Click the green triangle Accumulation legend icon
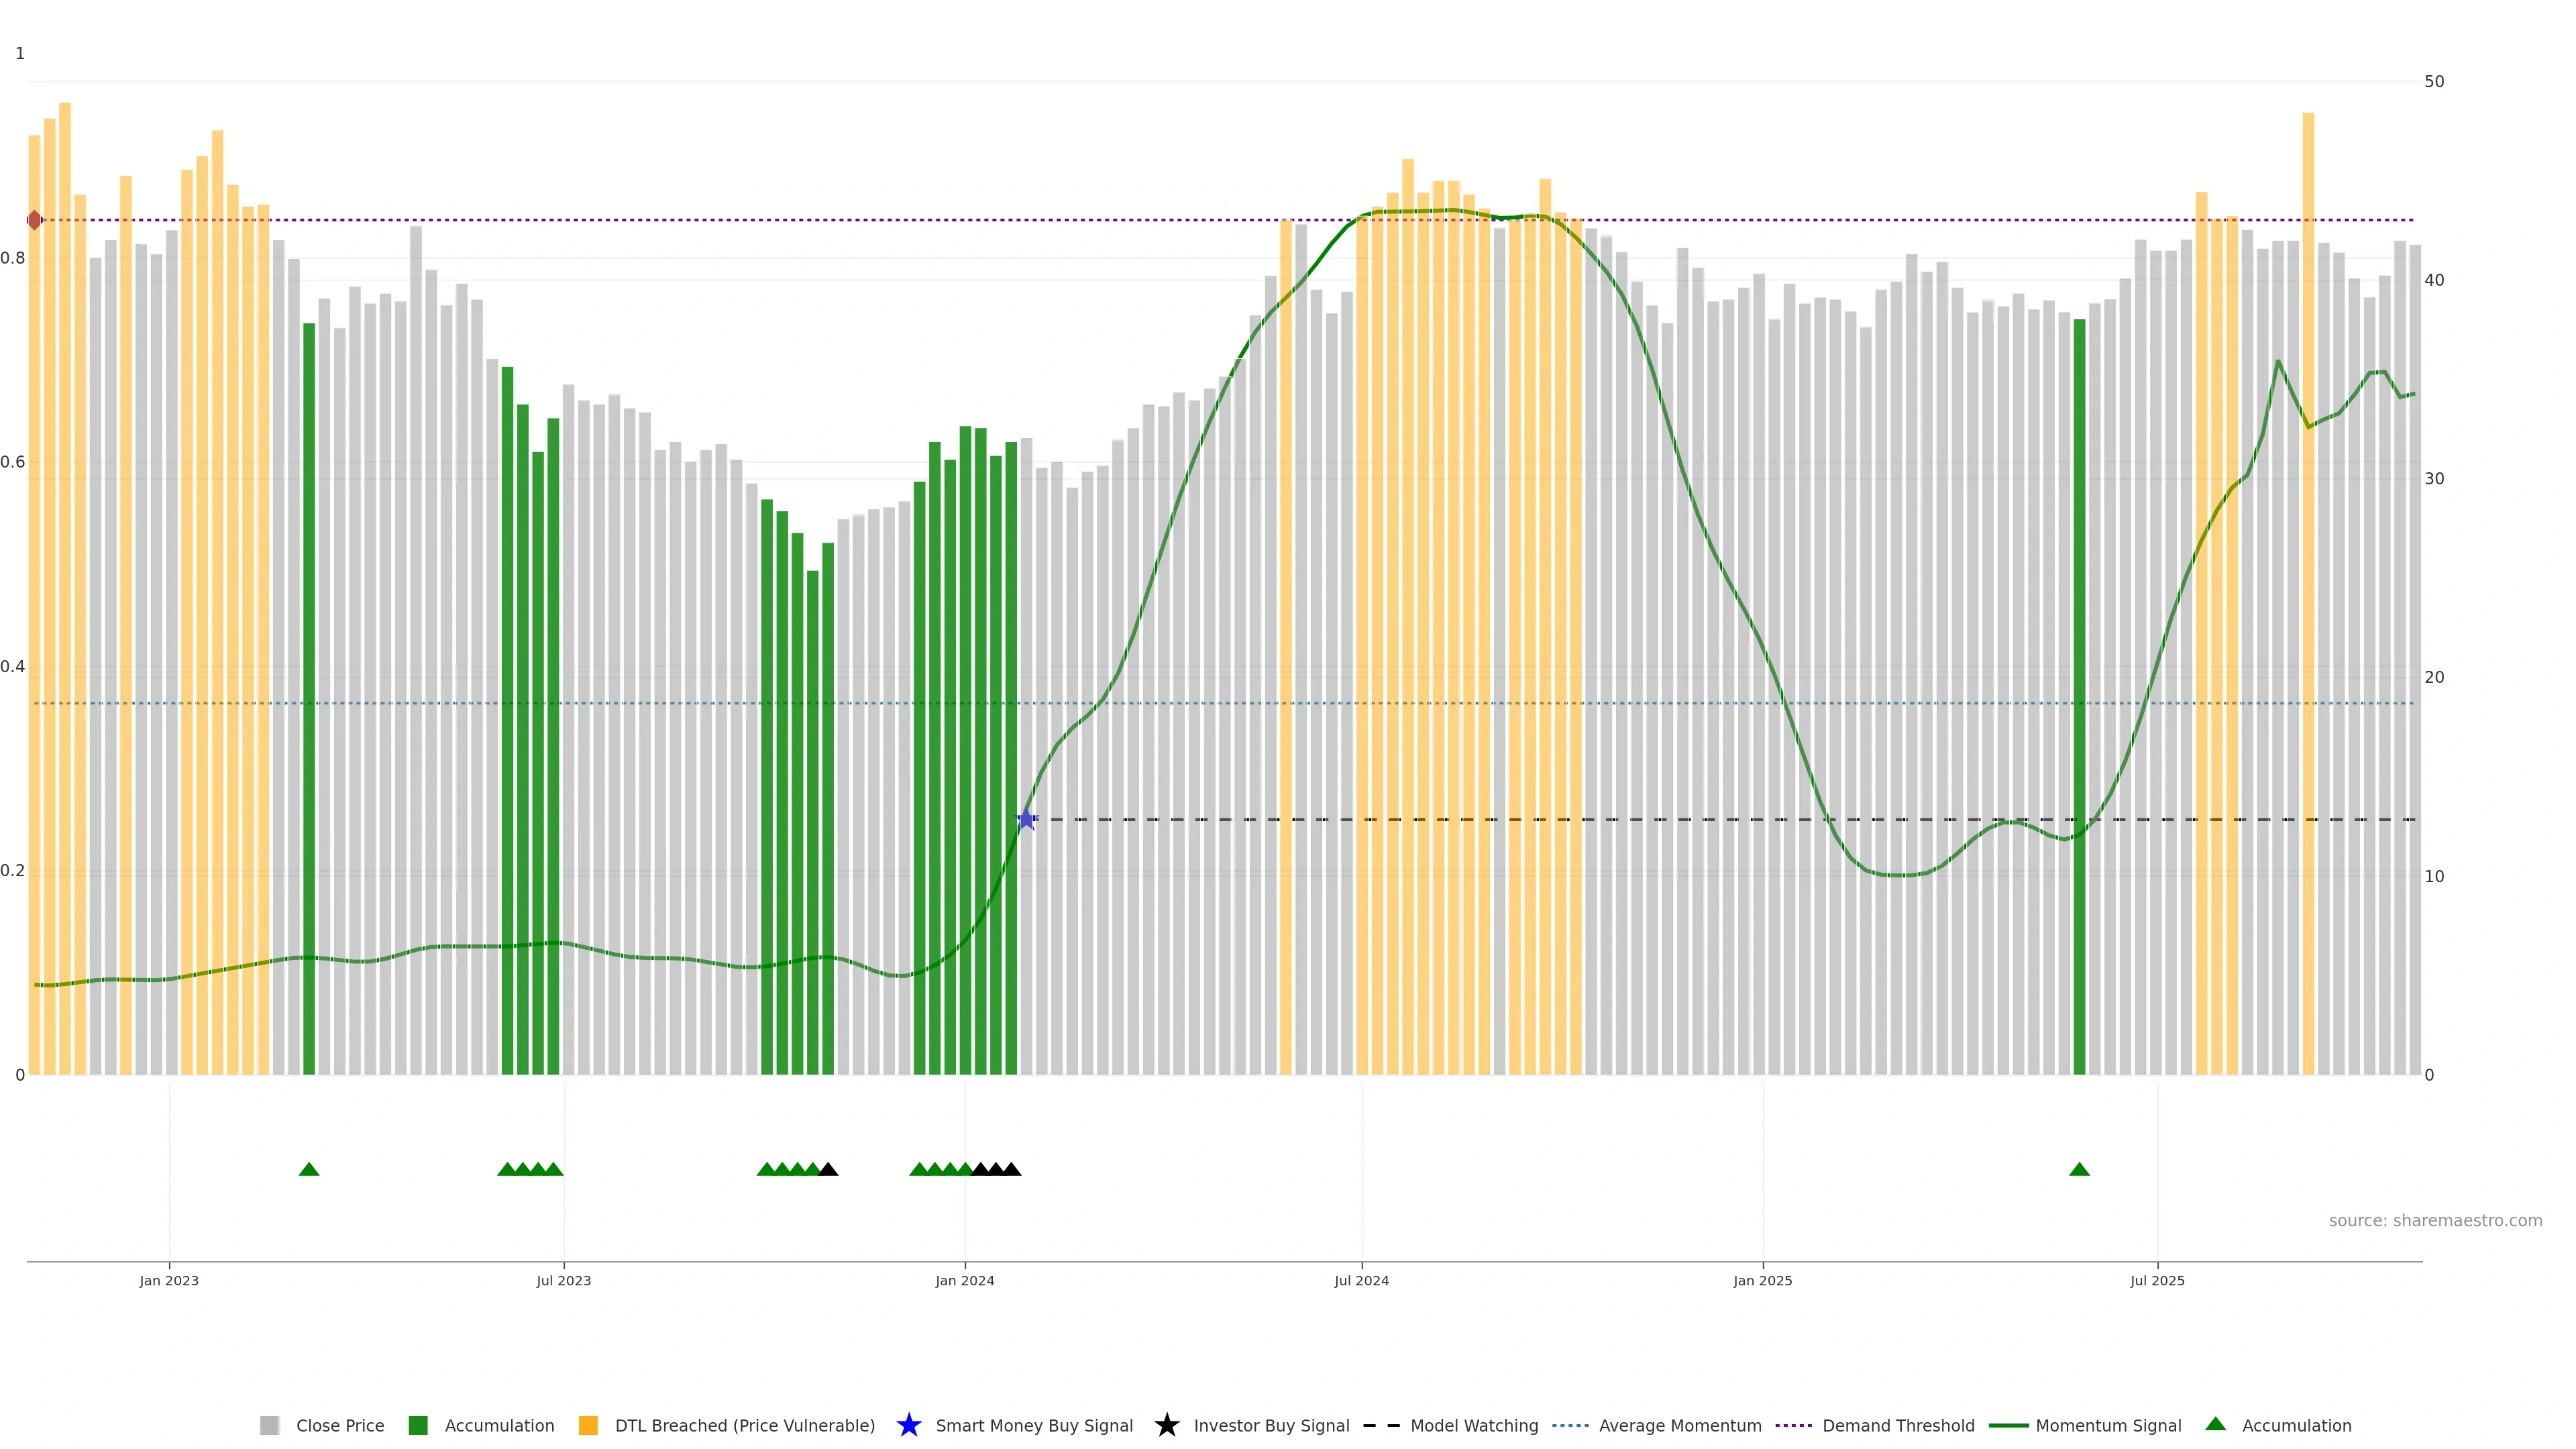This screenshot has width=2576, height=1449. (2215, 1424)
